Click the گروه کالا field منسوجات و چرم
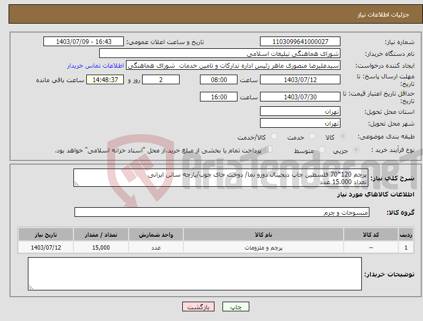Viewport: 423px width, 321px height. (222, 212)
